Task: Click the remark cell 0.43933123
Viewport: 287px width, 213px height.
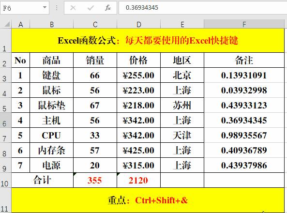Action: [244, 105]
